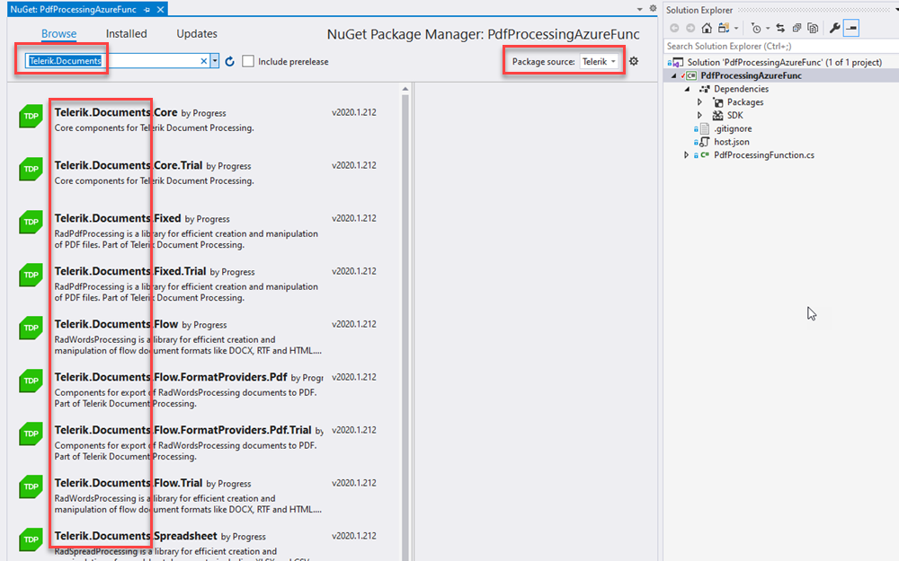This screenshot has height=561, width=899.
Task: Select the host.json file
Action: pos(731,142)
